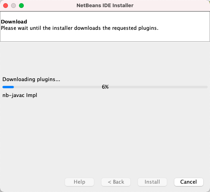The height and width of the screenshot is (192, 210).
Task: Select the 'nb-javac Impl' plugin name label
Action: point(20,95)
